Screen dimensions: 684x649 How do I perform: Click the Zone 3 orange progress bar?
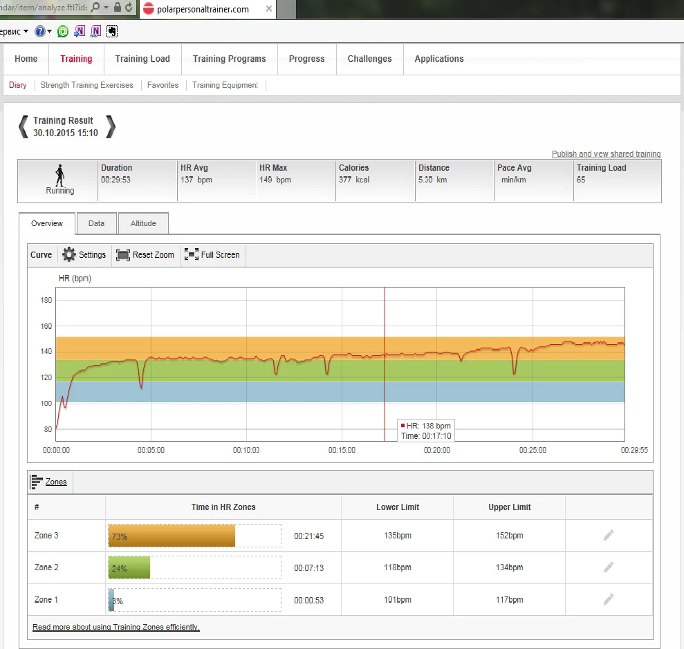[x=172, y=536]
